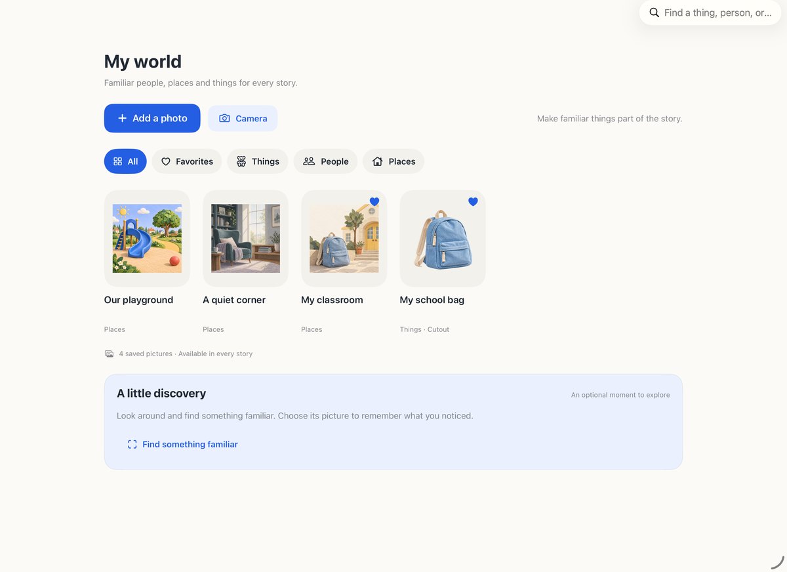Unfavorite My school bag with its heart icon
The height and width of the screenshot is (572, 787).
coord(473,202)
